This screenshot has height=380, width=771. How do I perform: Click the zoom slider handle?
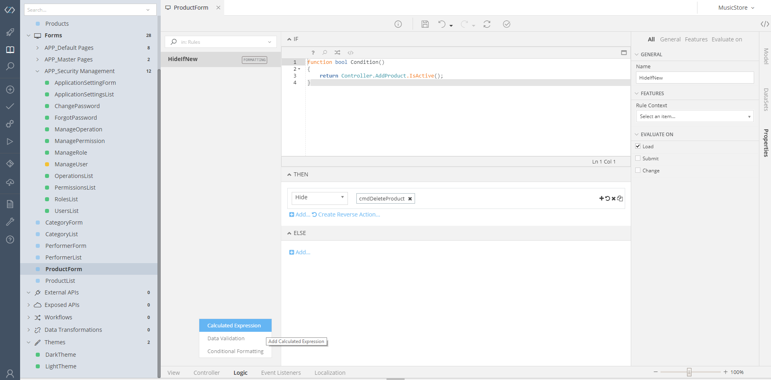pyautogui.click(x=689, y=372)
